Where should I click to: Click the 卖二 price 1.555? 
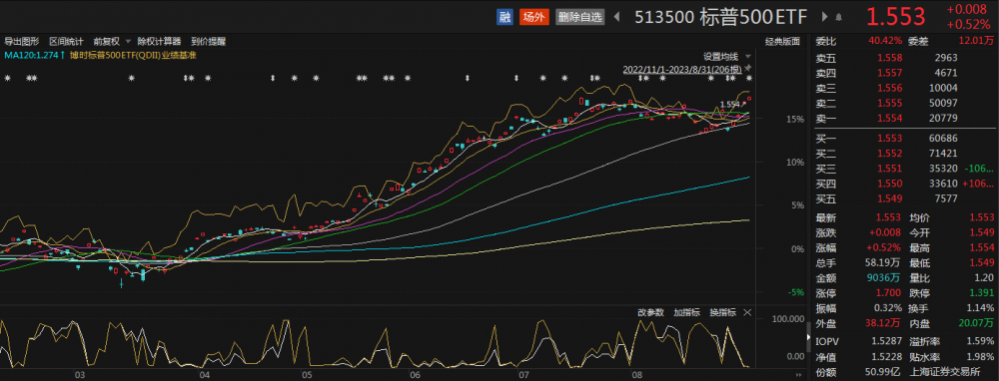click(x=889, y=103)
